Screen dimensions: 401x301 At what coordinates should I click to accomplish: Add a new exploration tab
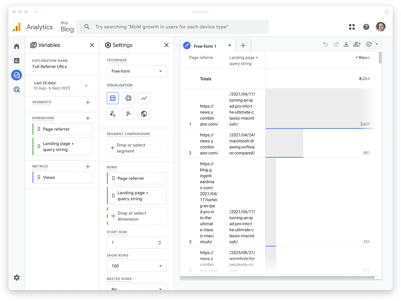tap(243, 45)
